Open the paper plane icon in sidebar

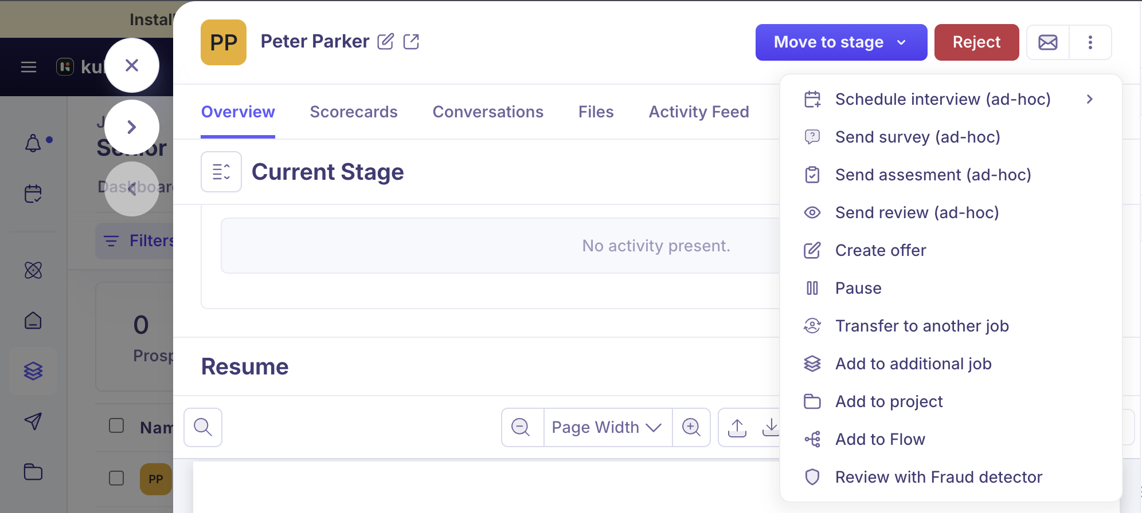[33, 421]
